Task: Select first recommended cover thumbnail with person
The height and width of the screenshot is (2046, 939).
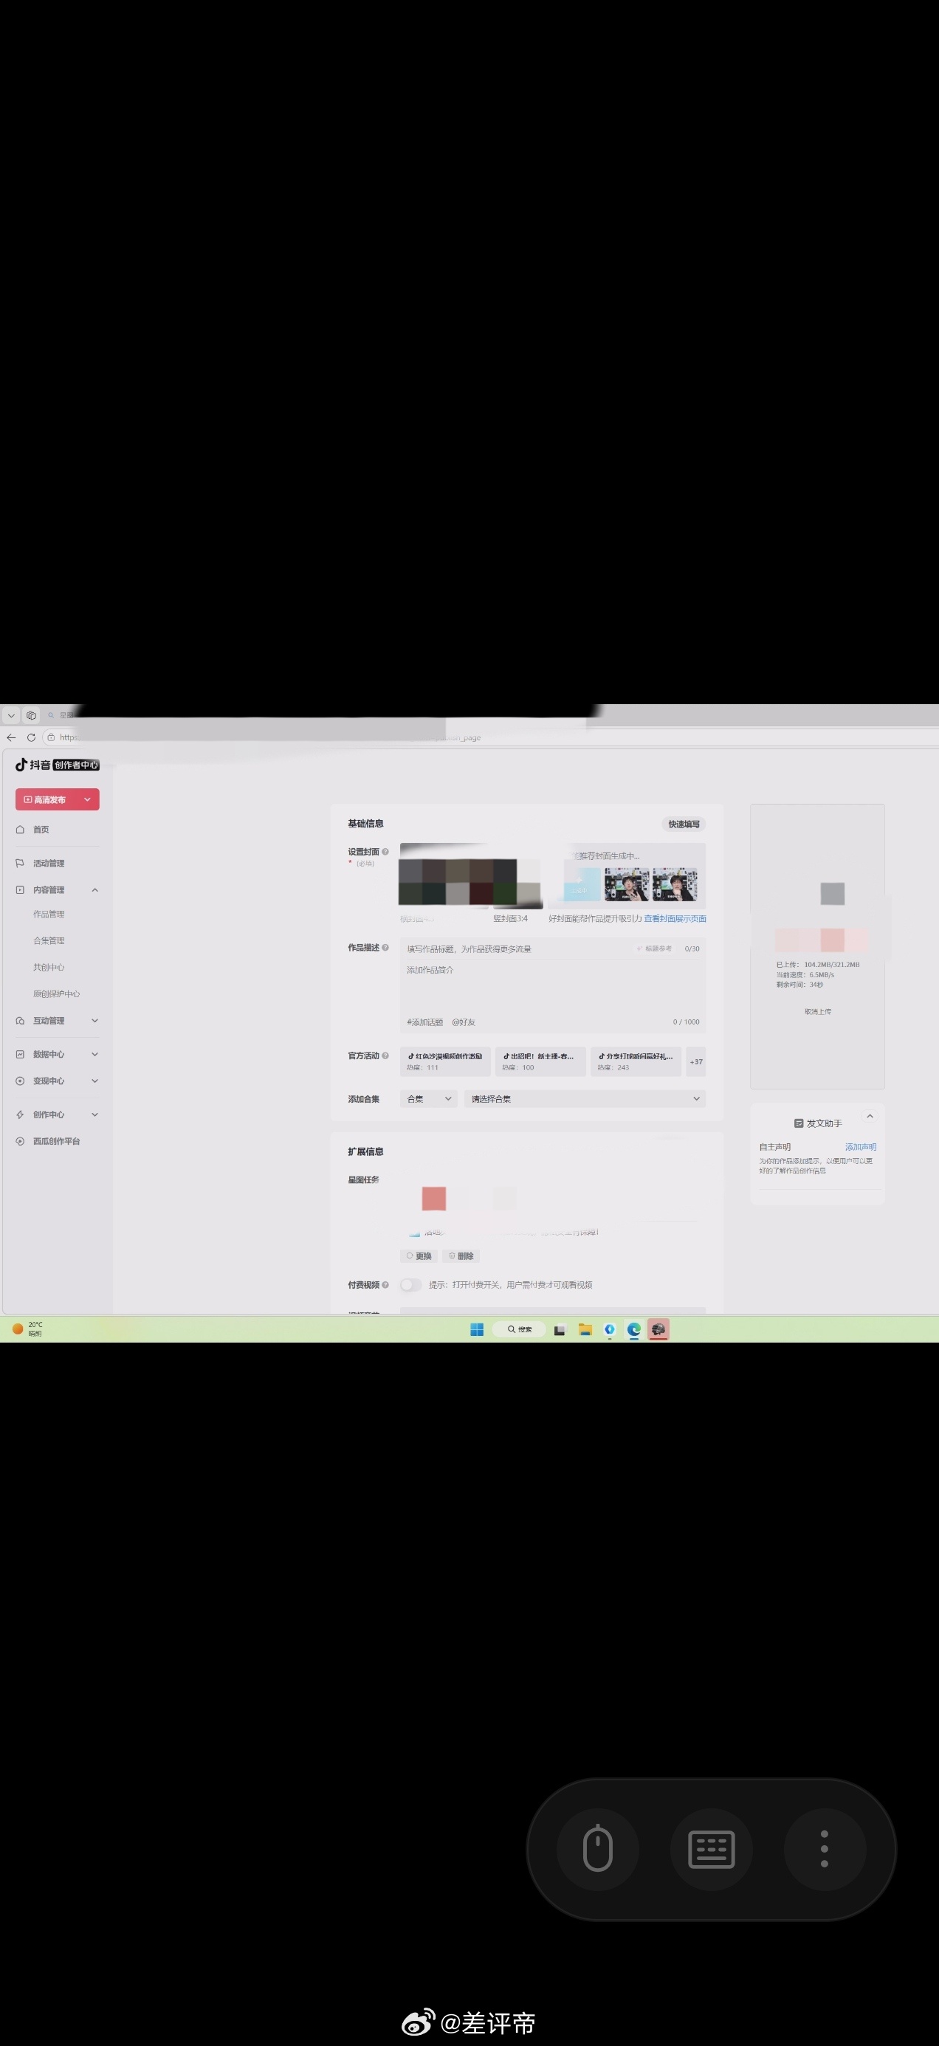Action: [627, 884]
